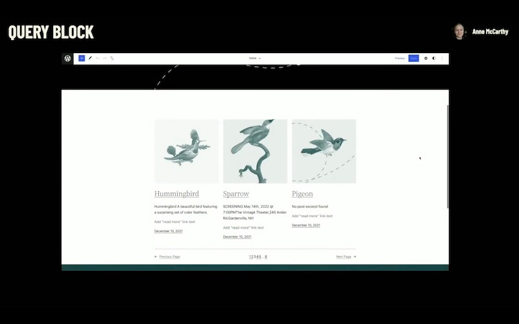Open the Sparrow post title link
Screen dimensions: 519x324
pyautogui.click(x=236, y=194)
